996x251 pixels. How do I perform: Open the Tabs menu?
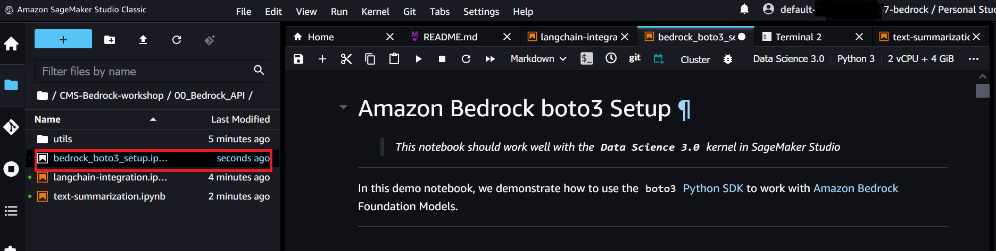[x=439, y=11]
